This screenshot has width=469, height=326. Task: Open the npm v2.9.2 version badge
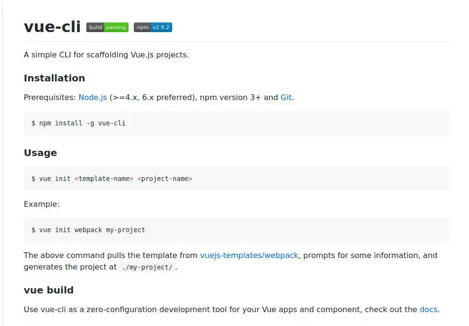[152, 27]
